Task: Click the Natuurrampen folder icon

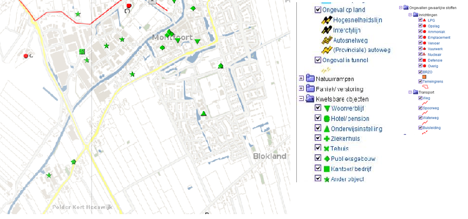Action: click(310, 78)
